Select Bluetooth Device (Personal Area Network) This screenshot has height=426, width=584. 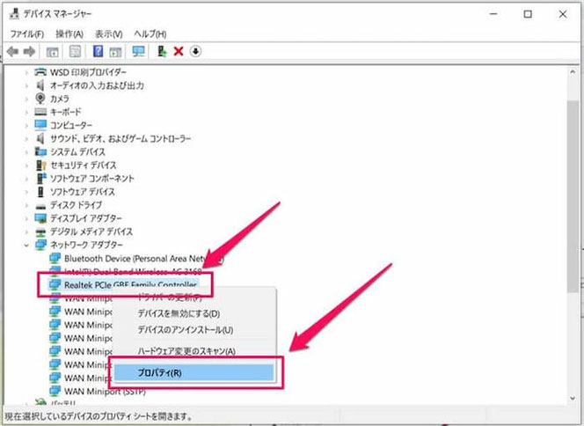point(143,258)
